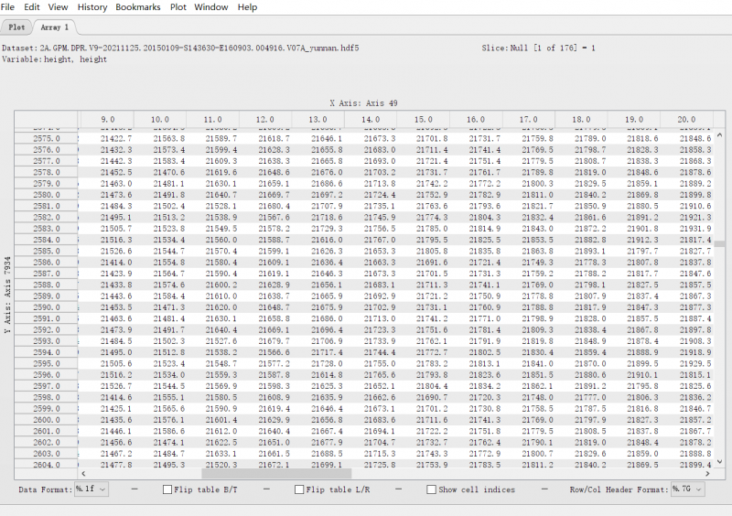Select the 2590.0 row header
The image size is (732, 516).
[47, 307]
